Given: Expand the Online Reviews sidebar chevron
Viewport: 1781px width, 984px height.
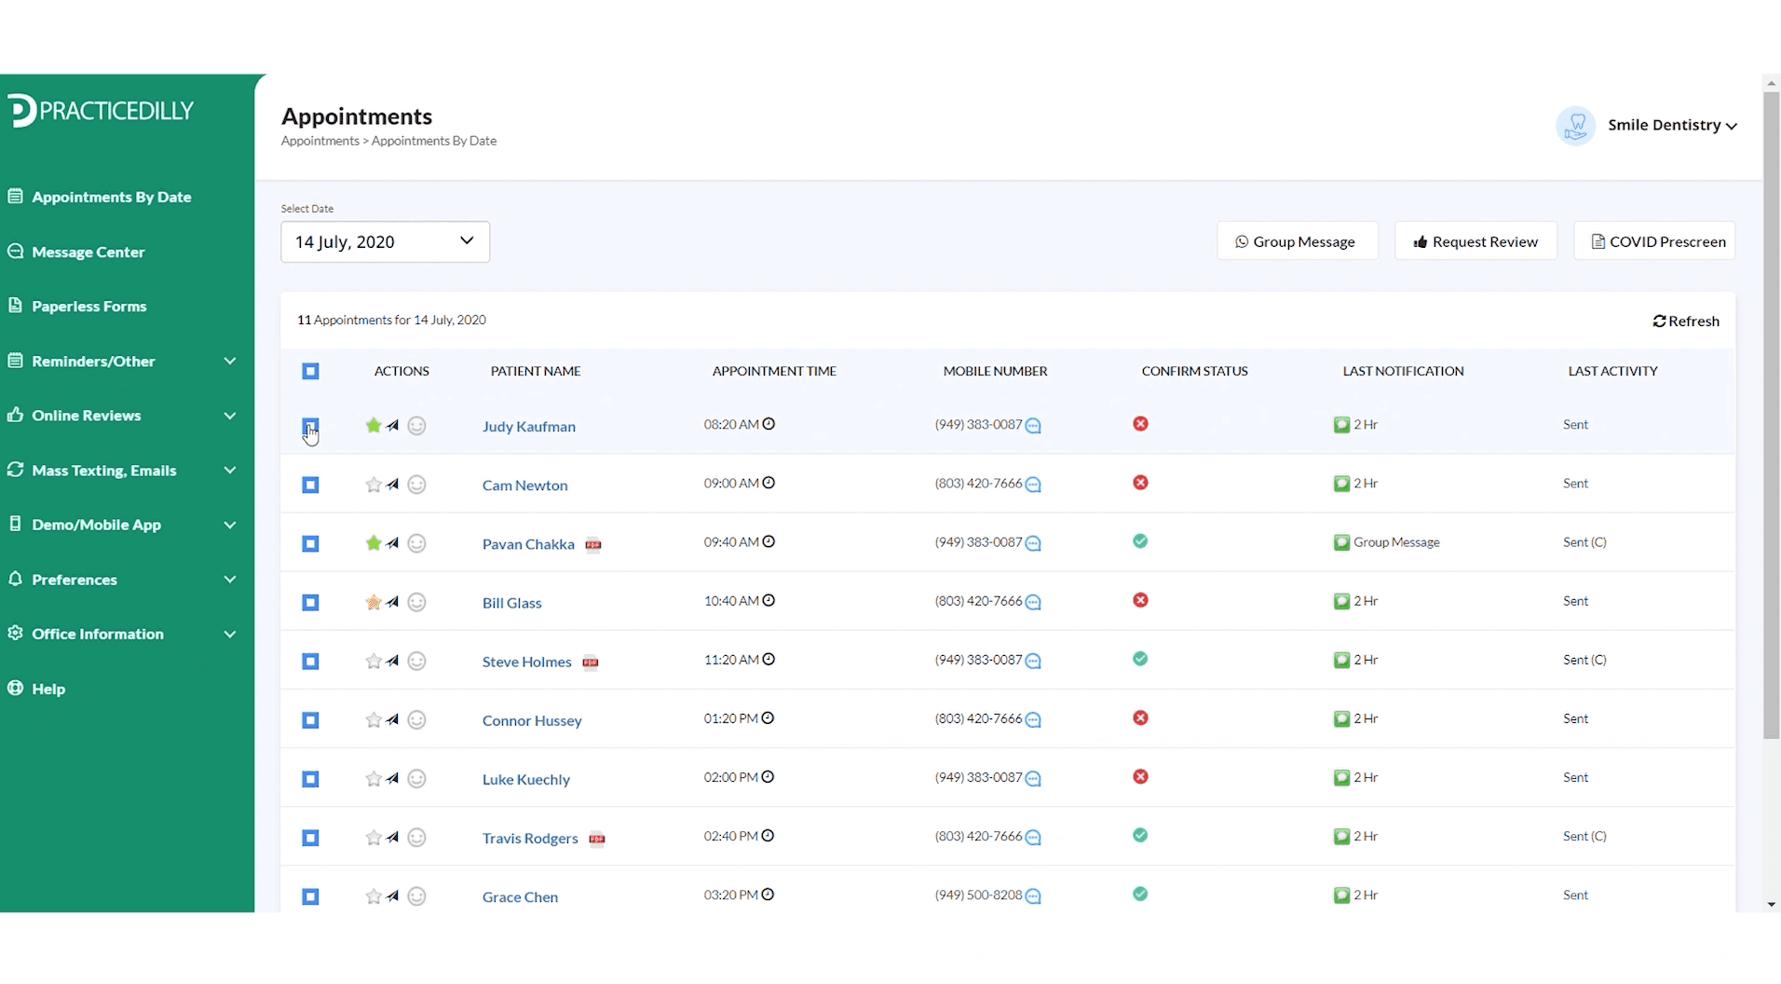Looking at the screenshot, I should (230, 416).
